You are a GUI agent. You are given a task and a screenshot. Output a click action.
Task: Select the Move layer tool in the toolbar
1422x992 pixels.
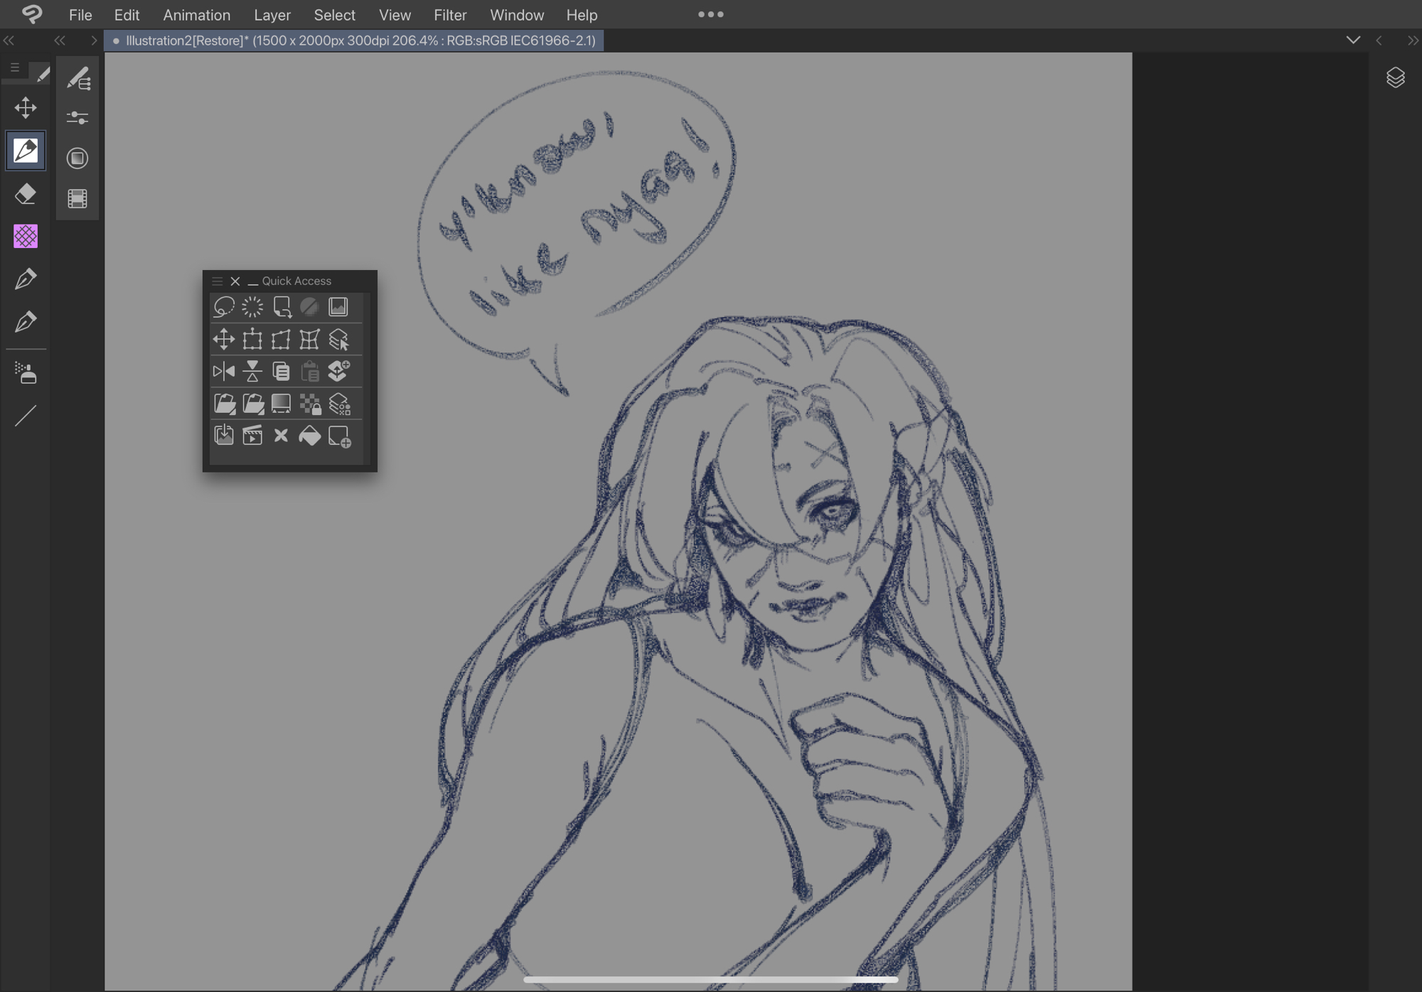pyautogui.click(x=26, y=108)
